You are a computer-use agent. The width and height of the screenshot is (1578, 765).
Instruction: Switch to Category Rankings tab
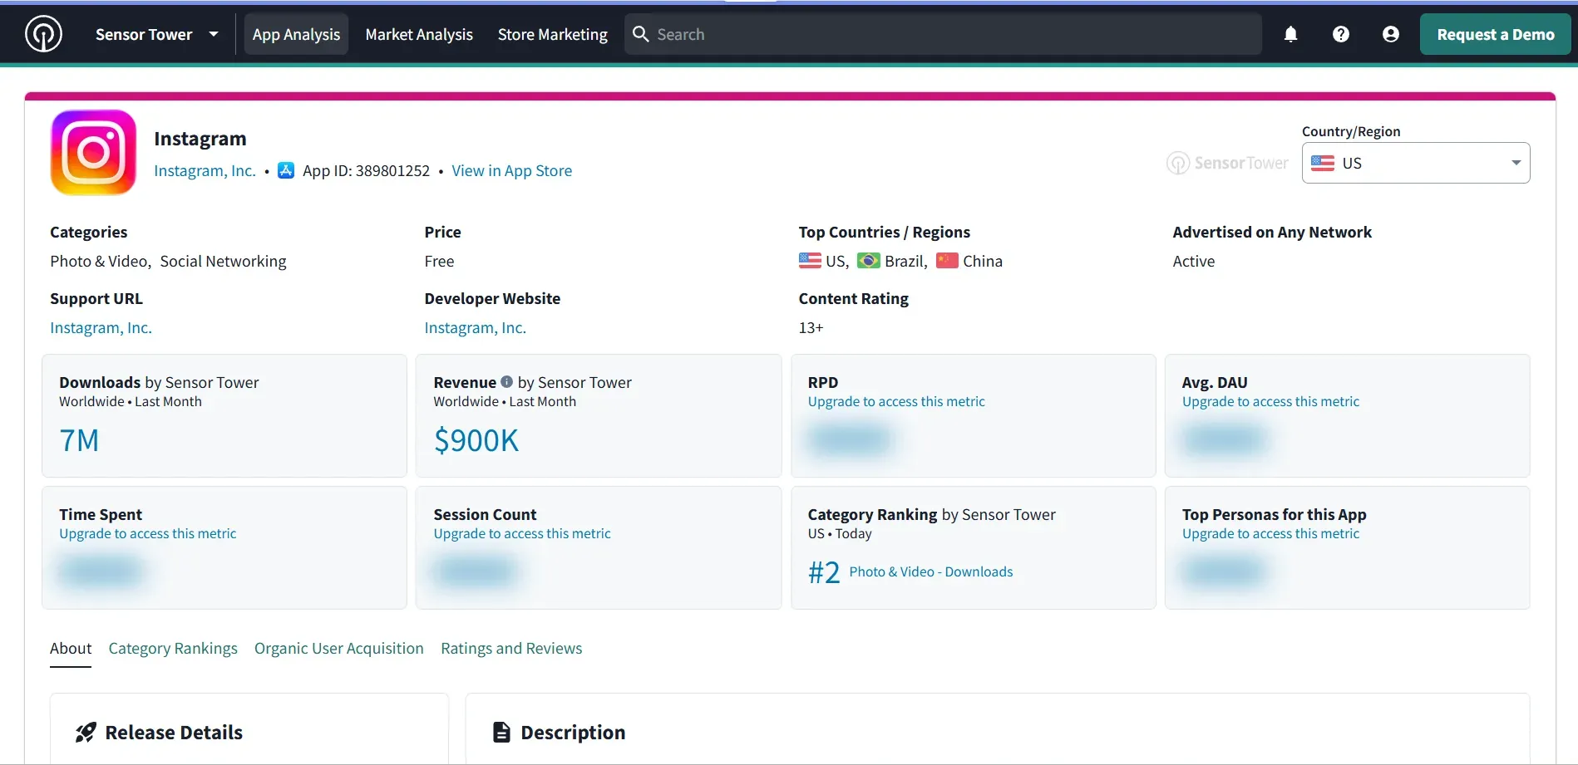click(172, 648)
